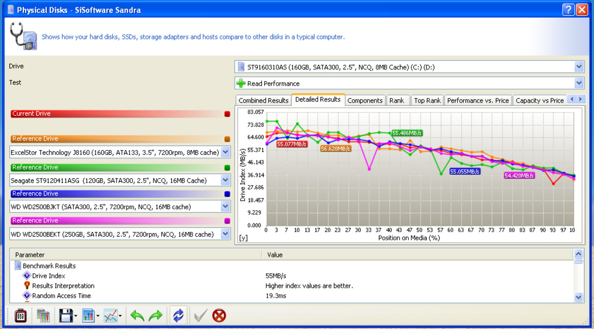Click the 55MB/s Drive Index value
The image size is (594, 329).
[x=276, y=276]
